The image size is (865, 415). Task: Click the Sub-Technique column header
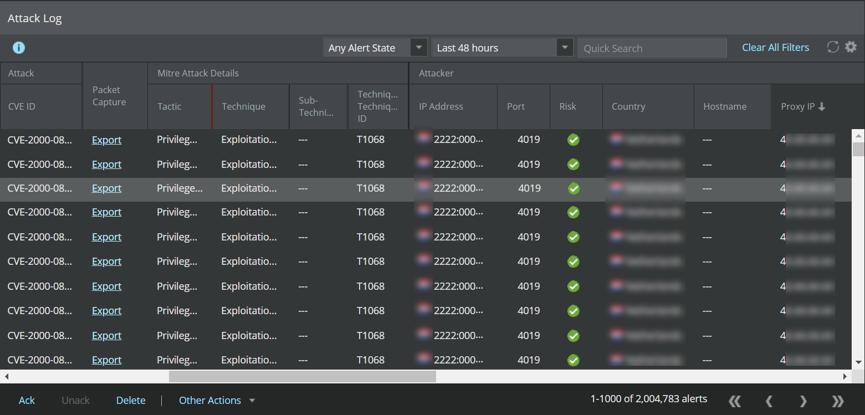tap(319, 106)
